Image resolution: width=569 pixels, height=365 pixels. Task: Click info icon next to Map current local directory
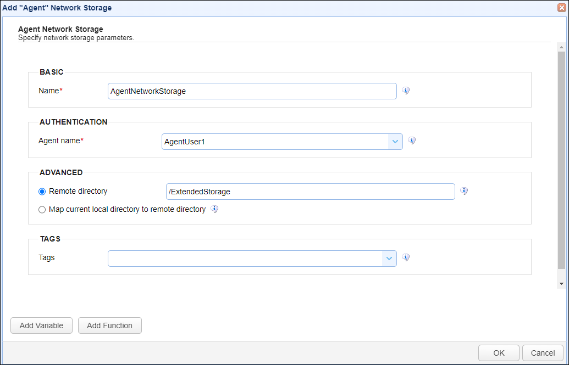coord(214,209)
